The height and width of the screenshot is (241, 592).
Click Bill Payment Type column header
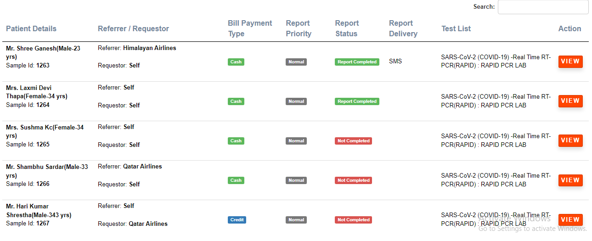250,28
